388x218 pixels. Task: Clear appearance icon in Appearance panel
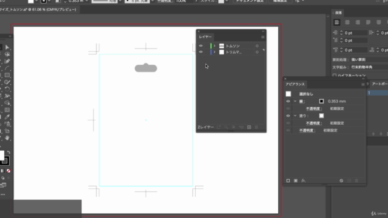(x=341, y=180)
